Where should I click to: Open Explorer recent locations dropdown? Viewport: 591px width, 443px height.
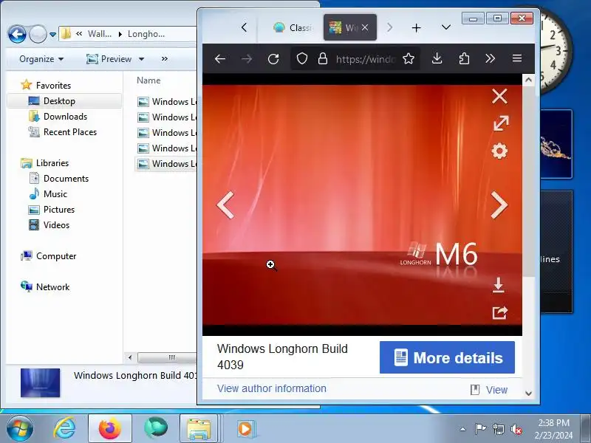pos(53,35)
